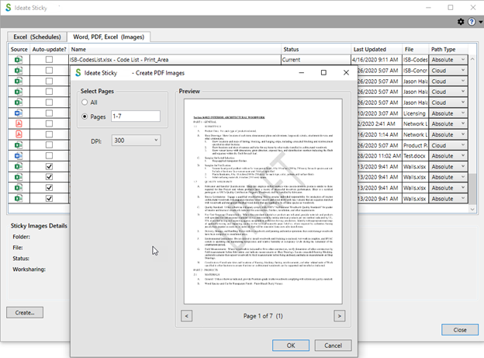The height and width of the screenshot is (358, 484).
Task: Sort by Source column header
Action: tap(19, 49)
